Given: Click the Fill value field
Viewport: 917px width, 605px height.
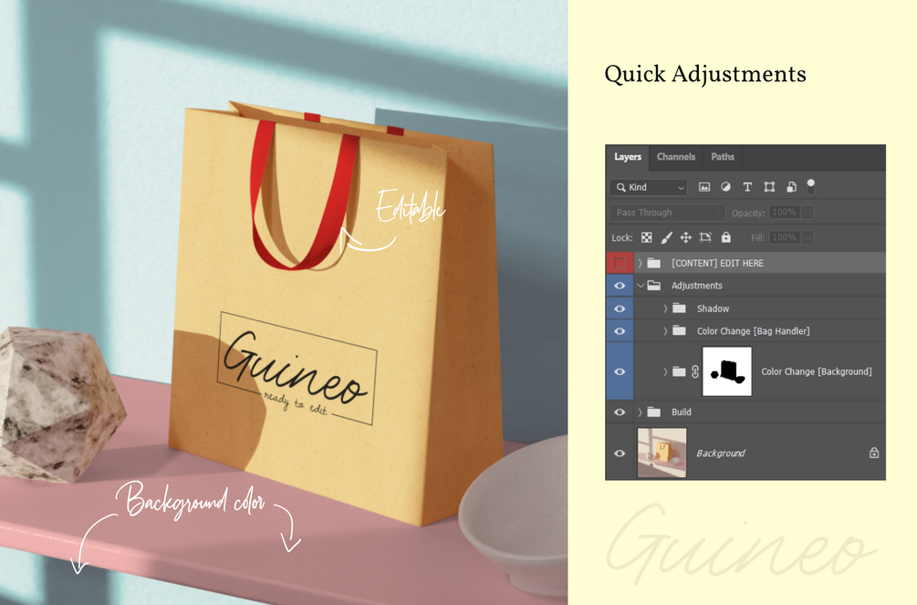Looking at the screenshot, I should tap(785, 237).
